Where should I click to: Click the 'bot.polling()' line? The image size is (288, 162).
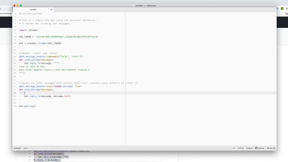click(28, 106)
